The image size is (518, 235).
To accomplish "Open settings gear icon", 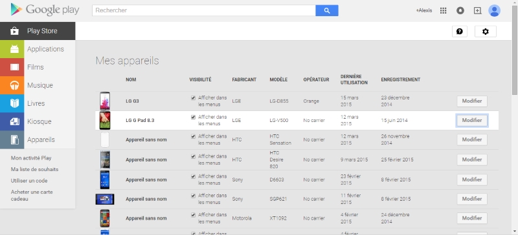I will click(x=485, y=31).
